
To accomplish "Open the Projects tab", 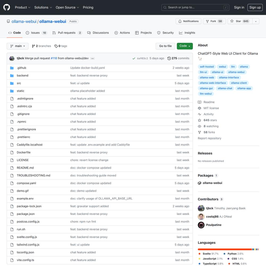I will point(143,33).
